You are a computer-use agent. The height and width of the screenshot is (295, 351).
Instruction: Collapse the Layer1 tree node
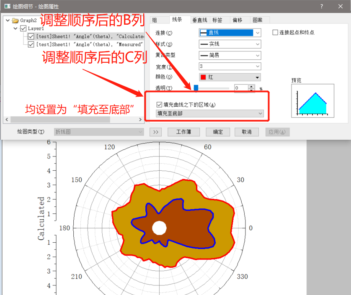click(x=15, y=28)
